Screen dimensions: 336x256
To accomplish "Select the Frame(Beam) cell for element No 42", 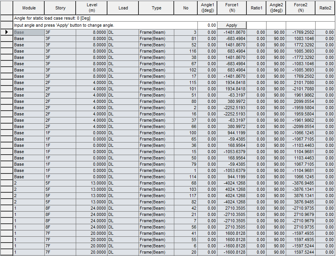I will coord(156,208).
